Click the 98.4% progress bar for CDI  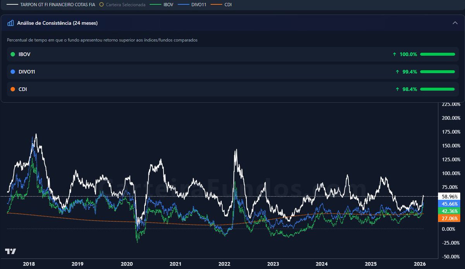(437, 89)
